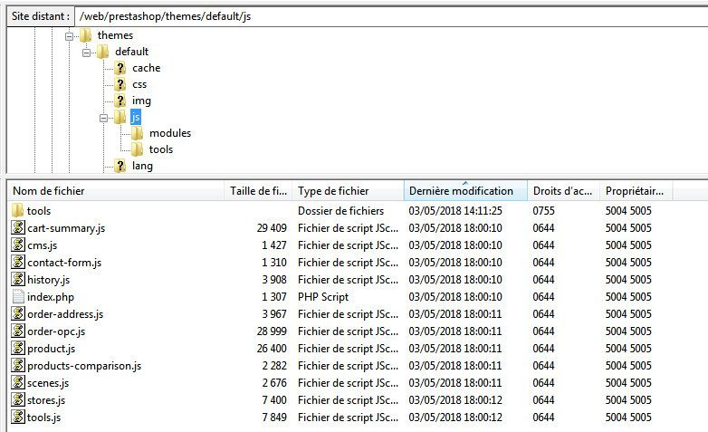Select the lang tree item label
Screen dimensions: 708x432
(142, 166)
